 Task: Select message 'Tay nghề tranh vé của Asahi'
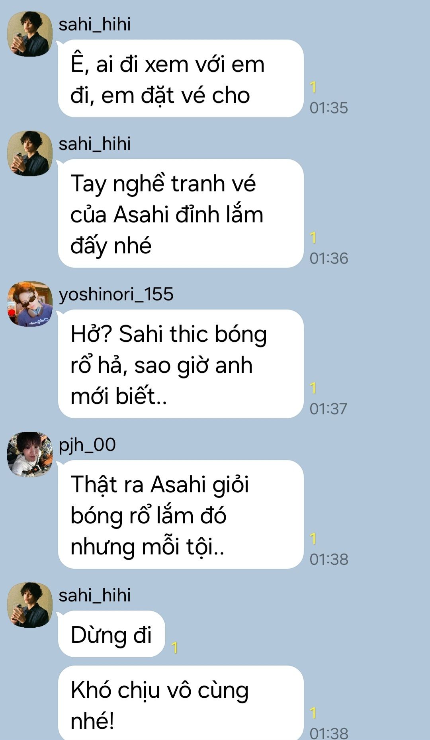(181, 213)
